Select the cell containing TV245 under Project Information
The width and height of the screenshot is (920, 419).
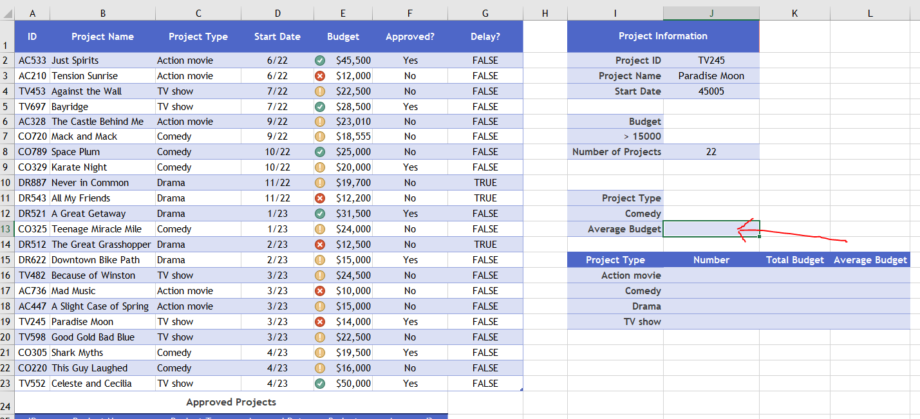711,60
